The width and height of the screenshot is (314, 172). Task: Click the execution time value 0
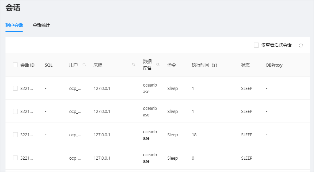[x=193, y=158]
